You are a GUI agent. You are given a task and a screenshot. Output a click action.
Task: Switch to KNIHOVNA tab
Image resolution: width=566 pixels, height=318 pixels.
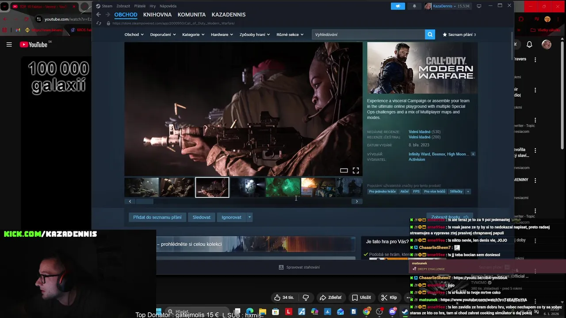157,15
